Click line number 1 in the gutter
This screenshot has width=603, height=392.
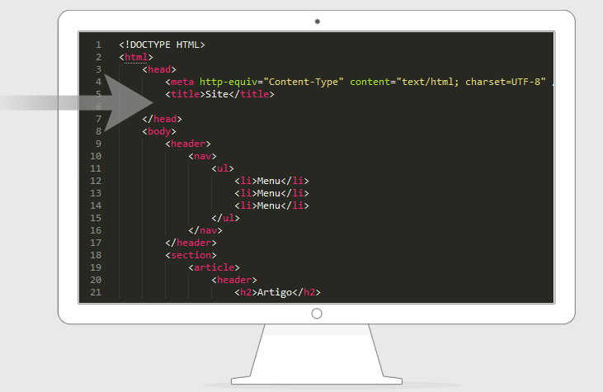coord(98,45)
